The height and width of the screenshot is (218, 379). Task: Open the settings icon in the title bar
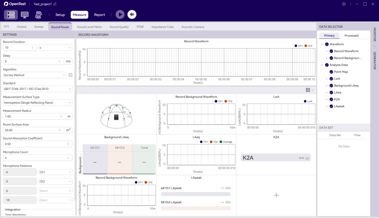(344, 4)
